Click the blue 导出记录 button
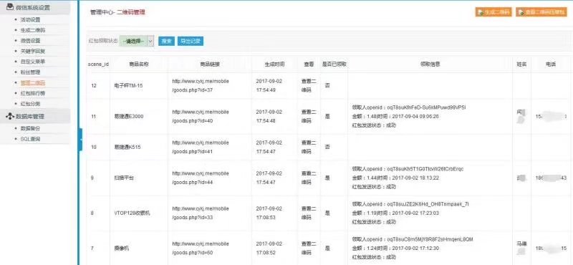Image resolution: width=573 pixels, height=265 pixels. pos(191,42)
